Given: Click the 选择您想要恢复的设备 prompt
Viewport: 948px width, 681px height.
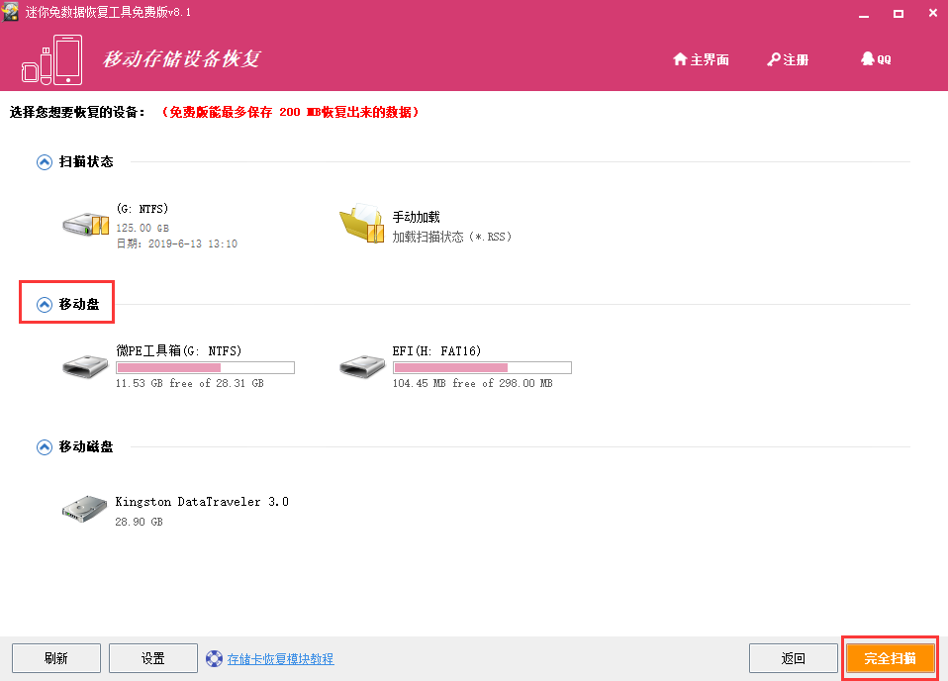Looking at the screenshot, I should pos(77,112).
